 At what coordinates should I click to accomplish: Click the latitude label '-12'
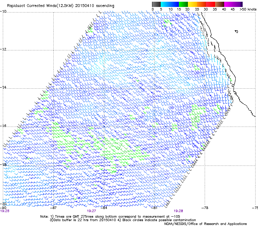pos(3,49)
